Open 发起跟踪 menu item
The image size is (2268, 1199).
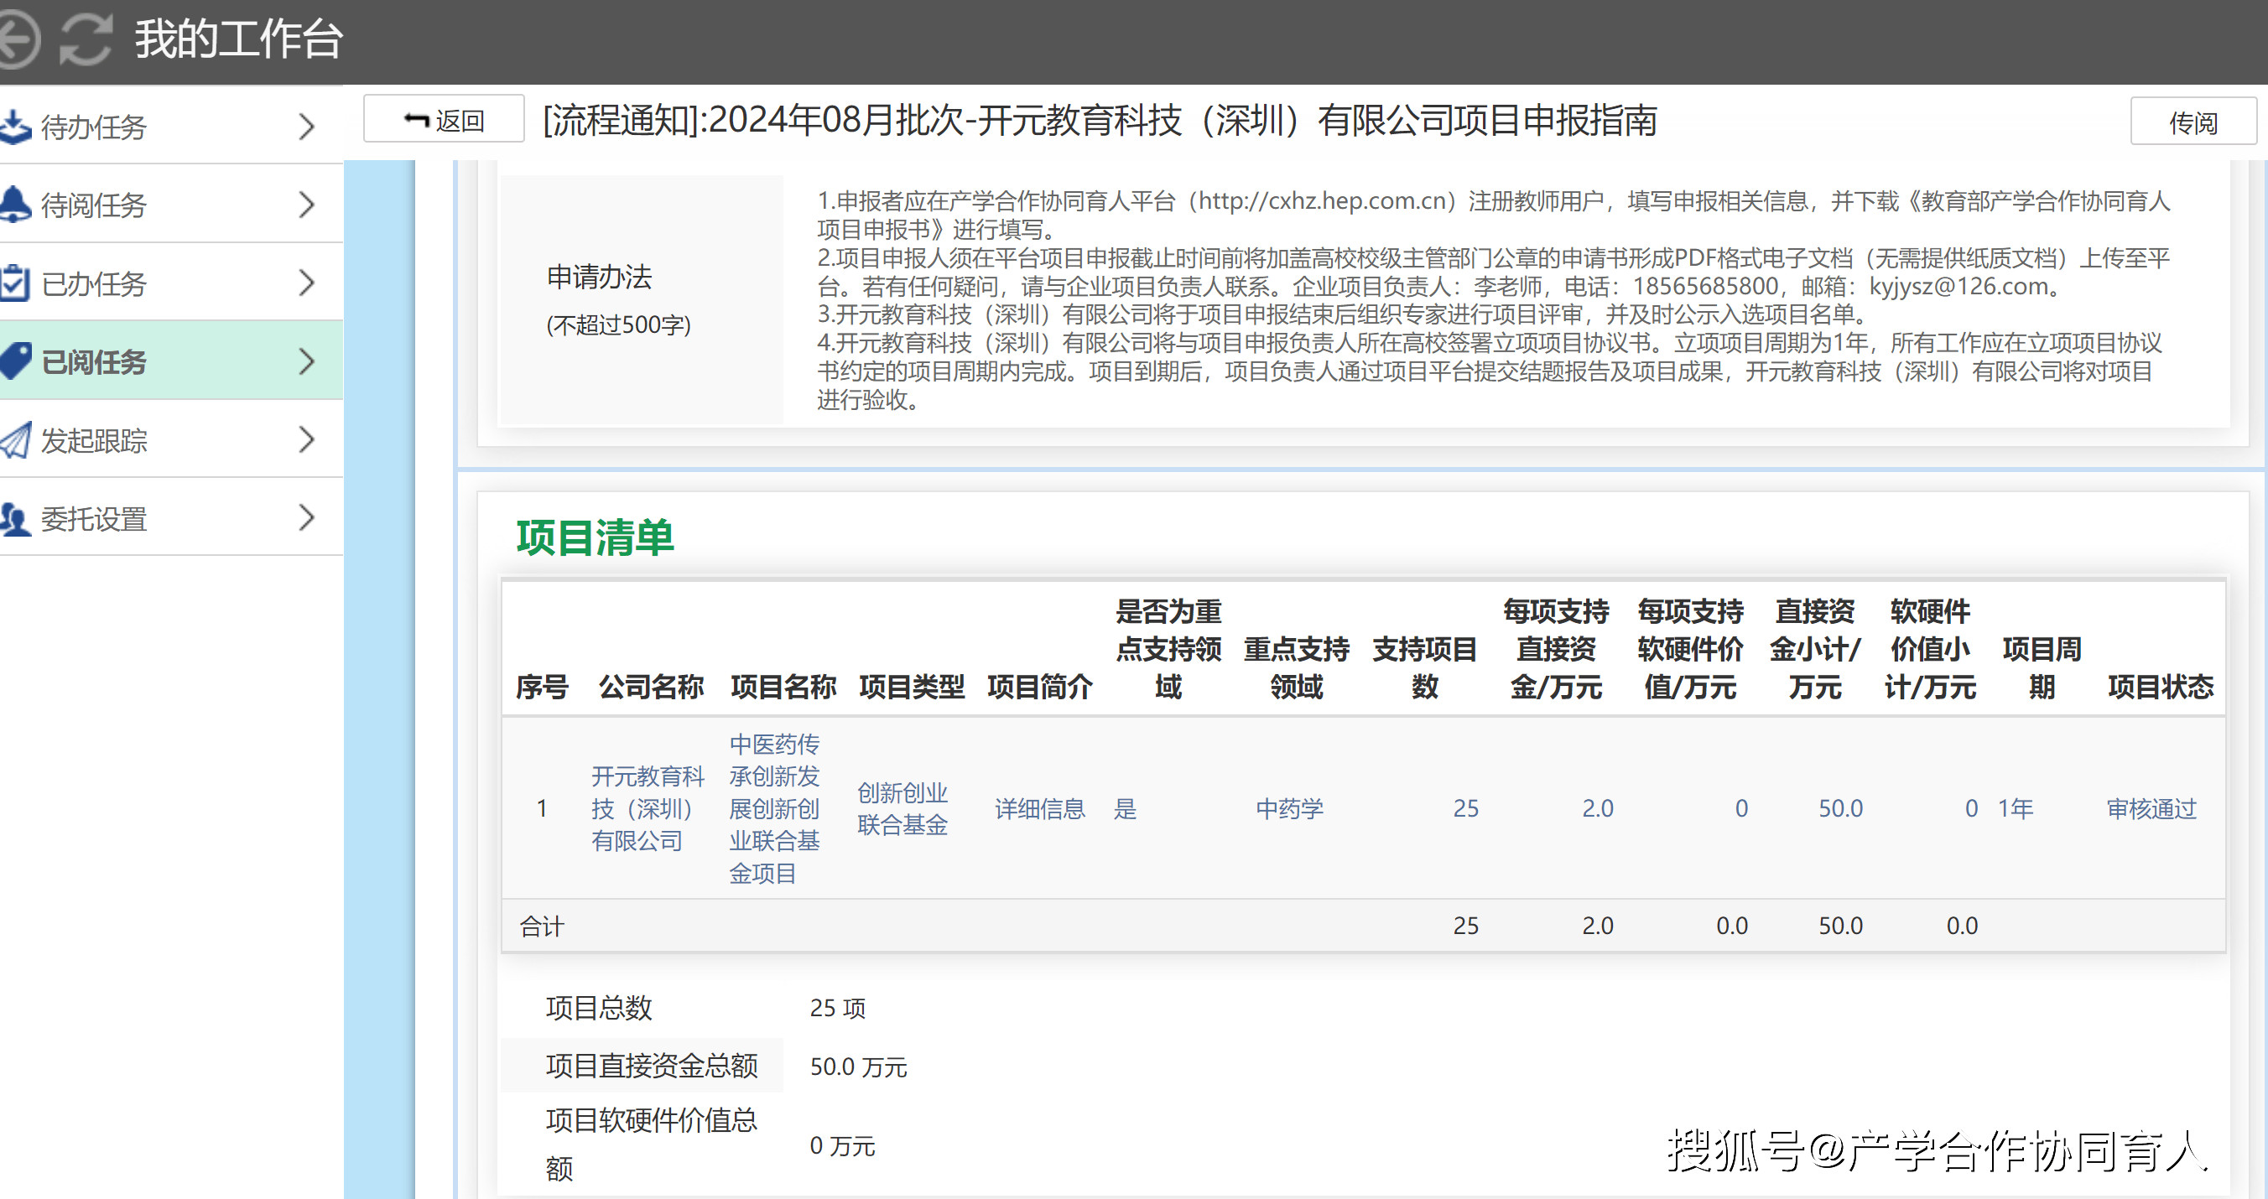[x=172, y=439]
